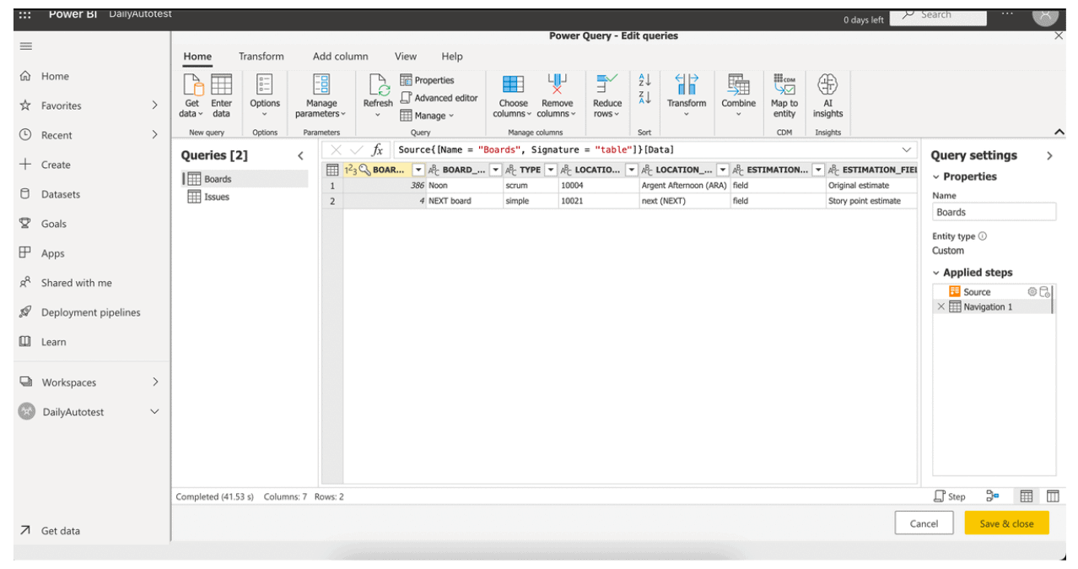Open the BOARD_ID column filter dropdown
Viewport: 1078px width, 569px height.
[x=417, y=170]
